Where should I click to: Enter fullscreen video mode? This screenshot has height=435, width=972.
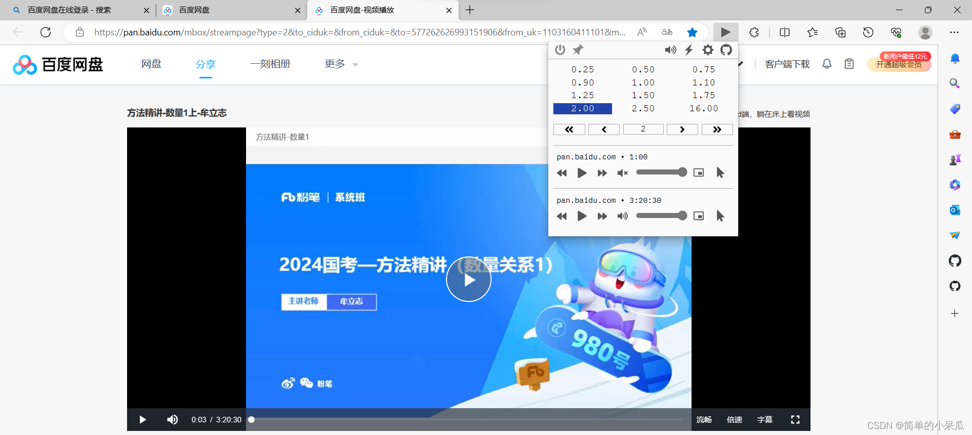click(795, 419)
